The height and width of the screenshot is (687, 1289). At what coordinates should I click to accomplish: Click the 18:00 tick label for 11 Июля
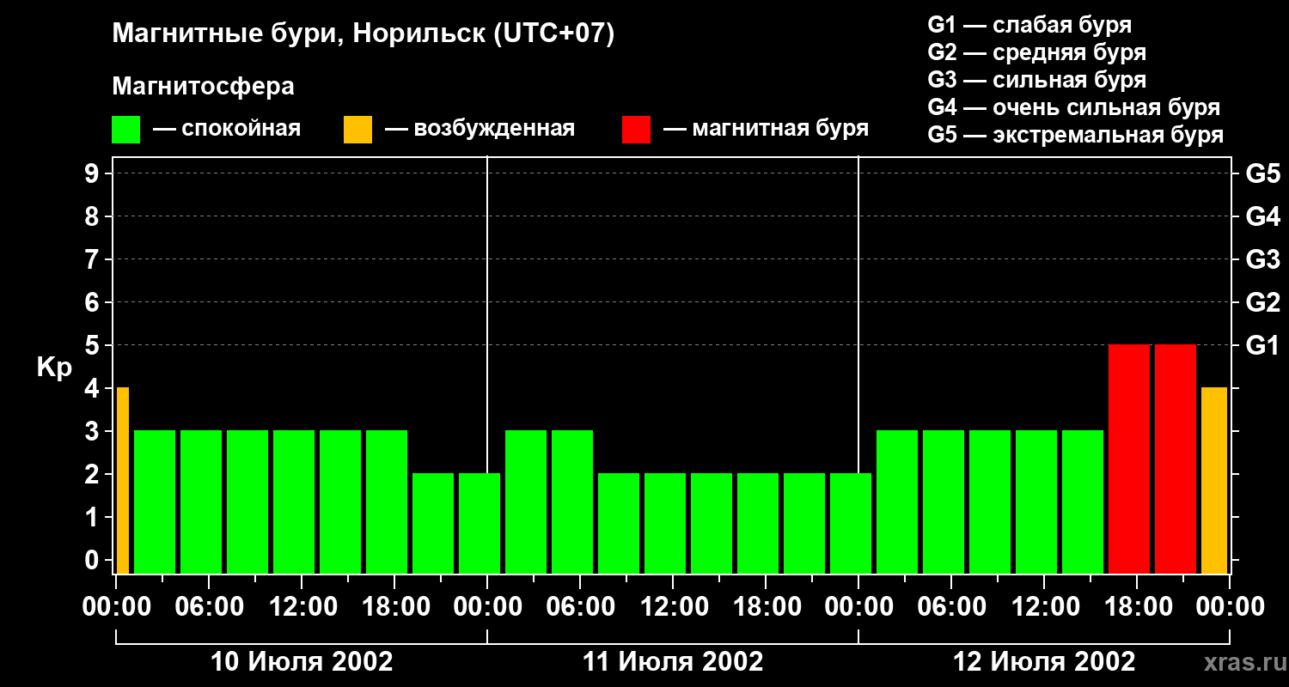pos(766,607)
